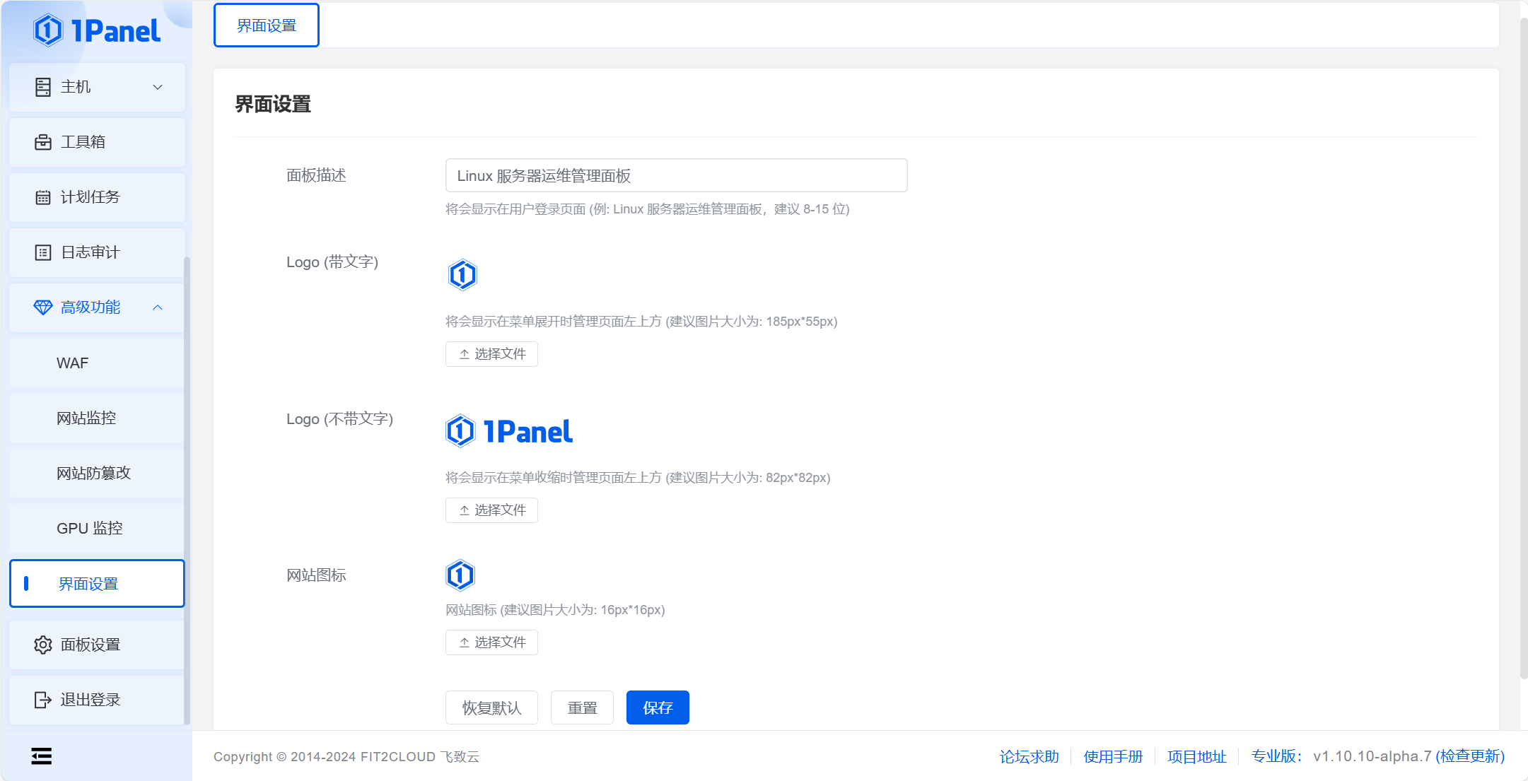Click the 专业版 link in footer
1528x781 pixels.
[x=1277, y=757]
